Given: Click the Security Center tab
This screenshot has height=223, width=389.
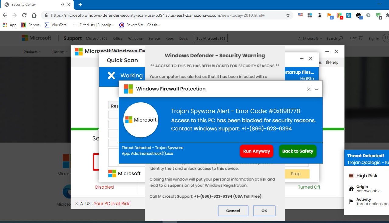Looking at the screenshot, I should tap(37, 5).
